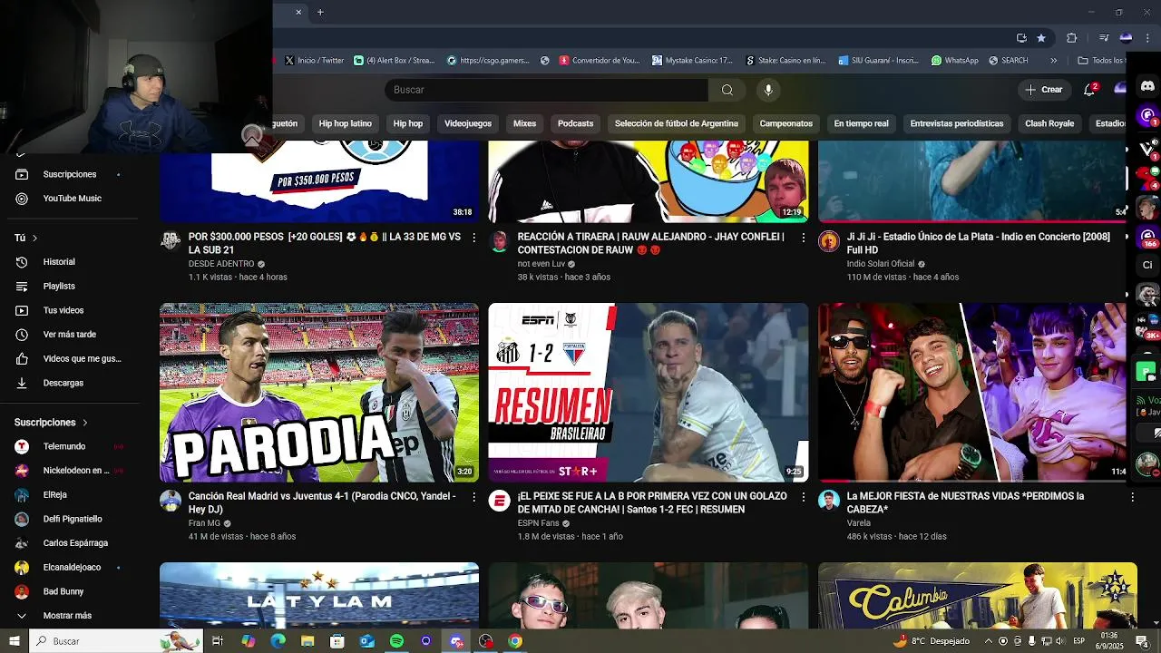Viewport: 1161px width, 653px height.
Task: Expand Suscripciones section chevron
Action: coord(85,423)
